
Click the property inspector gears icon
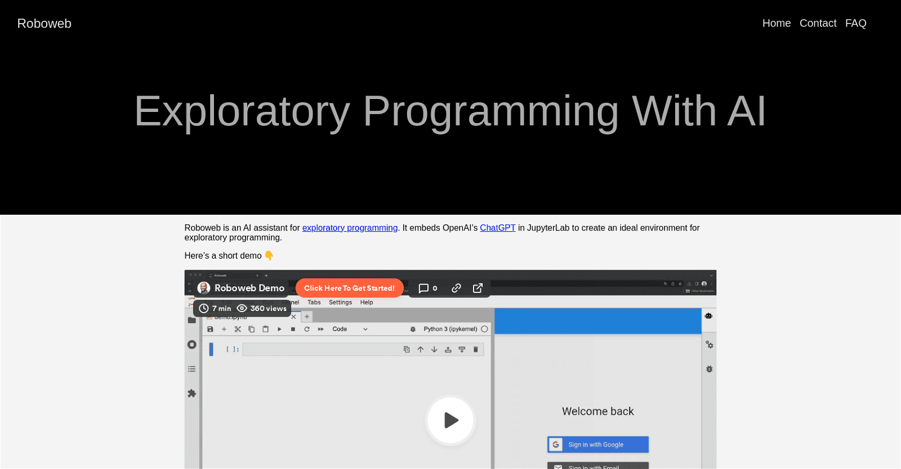(x=710, y=344)
